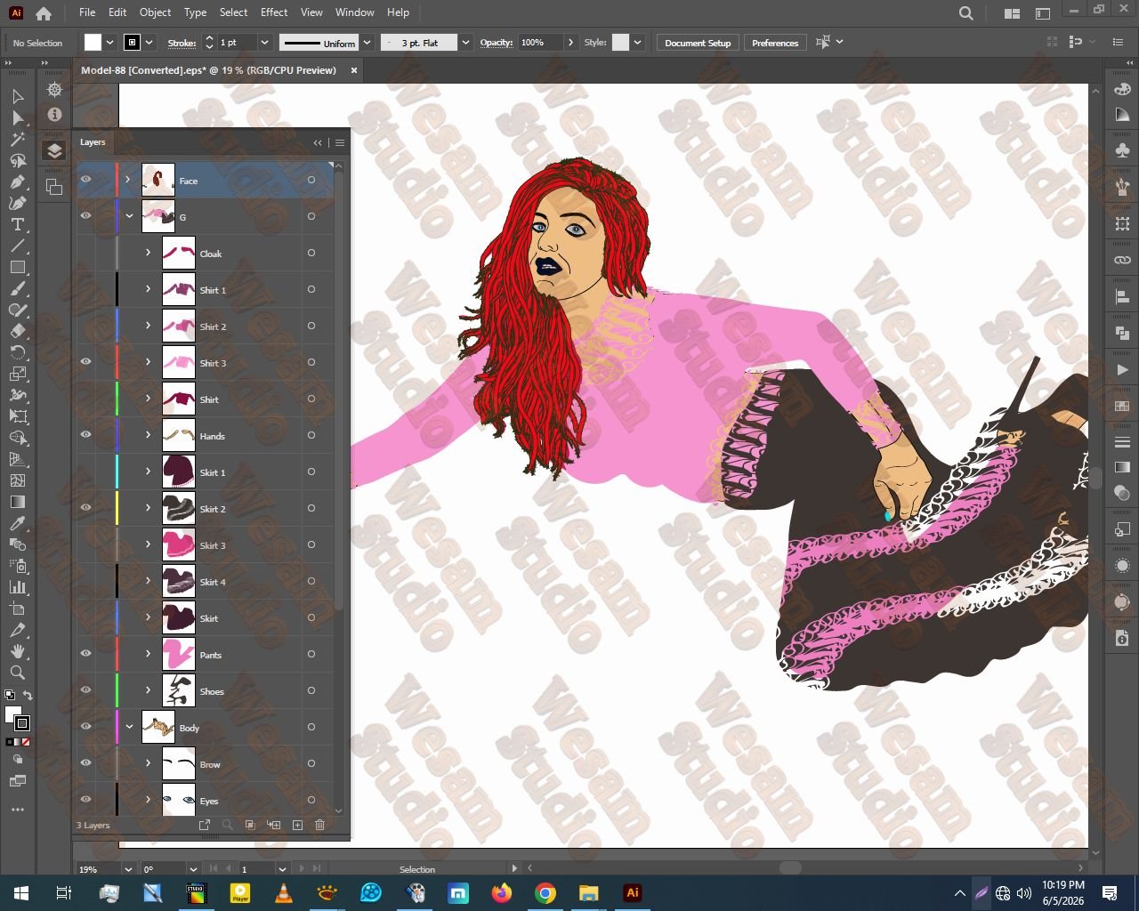Hide the Shoes sublayer
Screen dimensions: 1139x911
[x=86, y=690]
